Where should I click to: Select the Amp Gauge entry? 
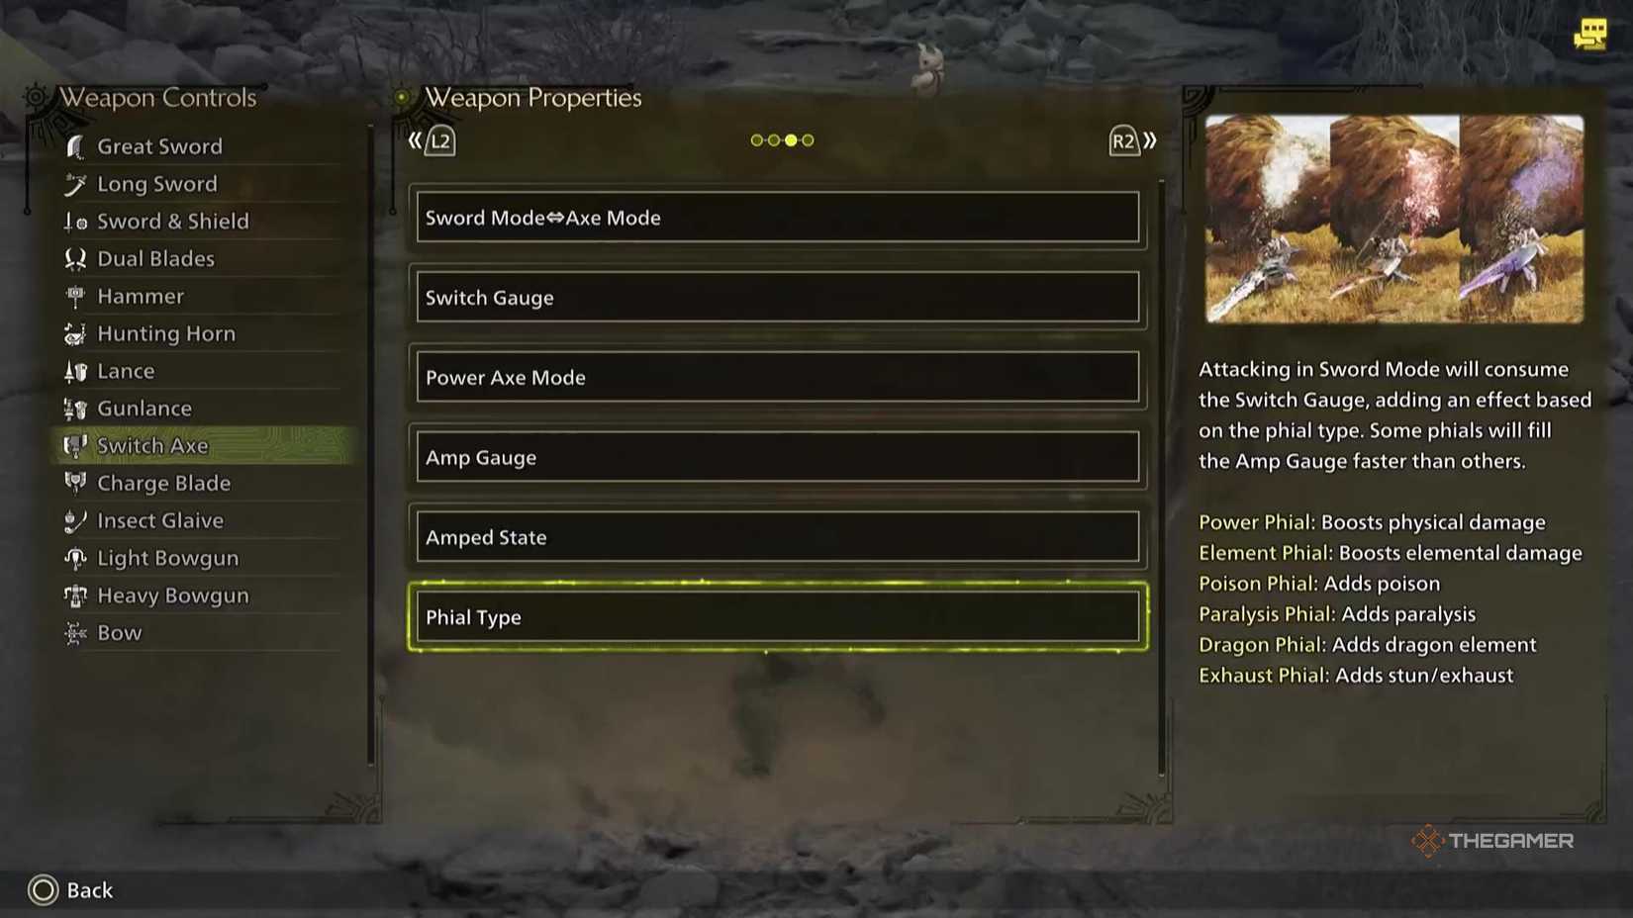click(x=778, y=457)
